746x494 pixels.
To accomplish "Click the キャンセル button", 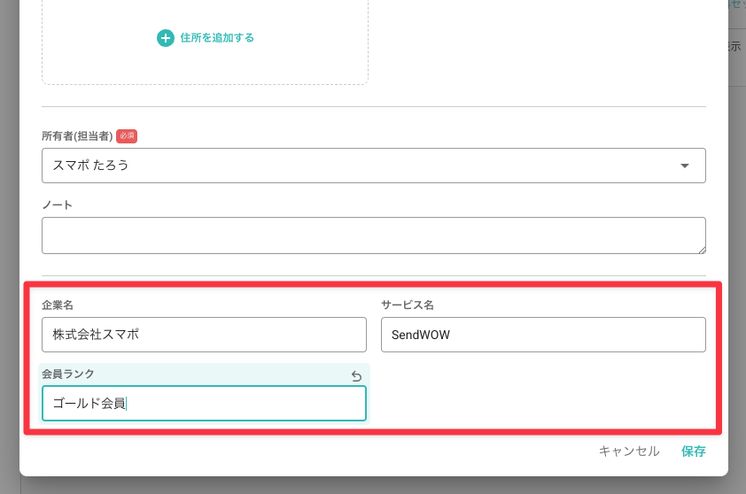I will [629, 452].
